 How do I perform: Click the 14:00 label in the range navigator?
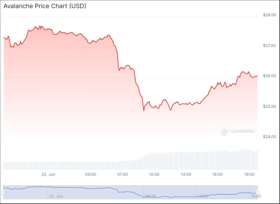(203, 197)
